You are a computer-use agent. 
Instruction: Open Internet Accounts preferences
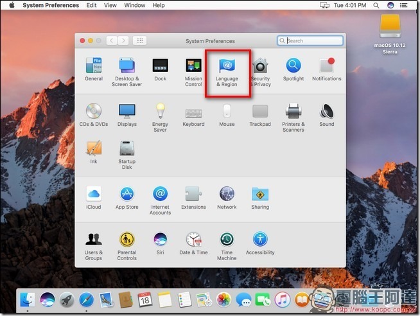point(160,200)
